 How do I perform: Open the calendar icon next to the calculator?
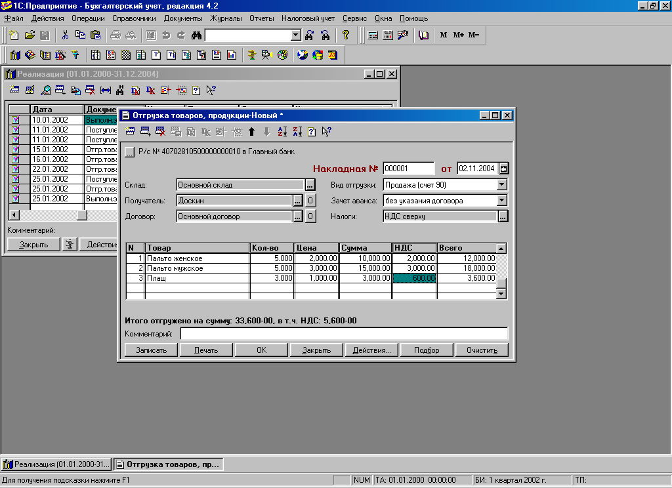(x=388, y=35)
